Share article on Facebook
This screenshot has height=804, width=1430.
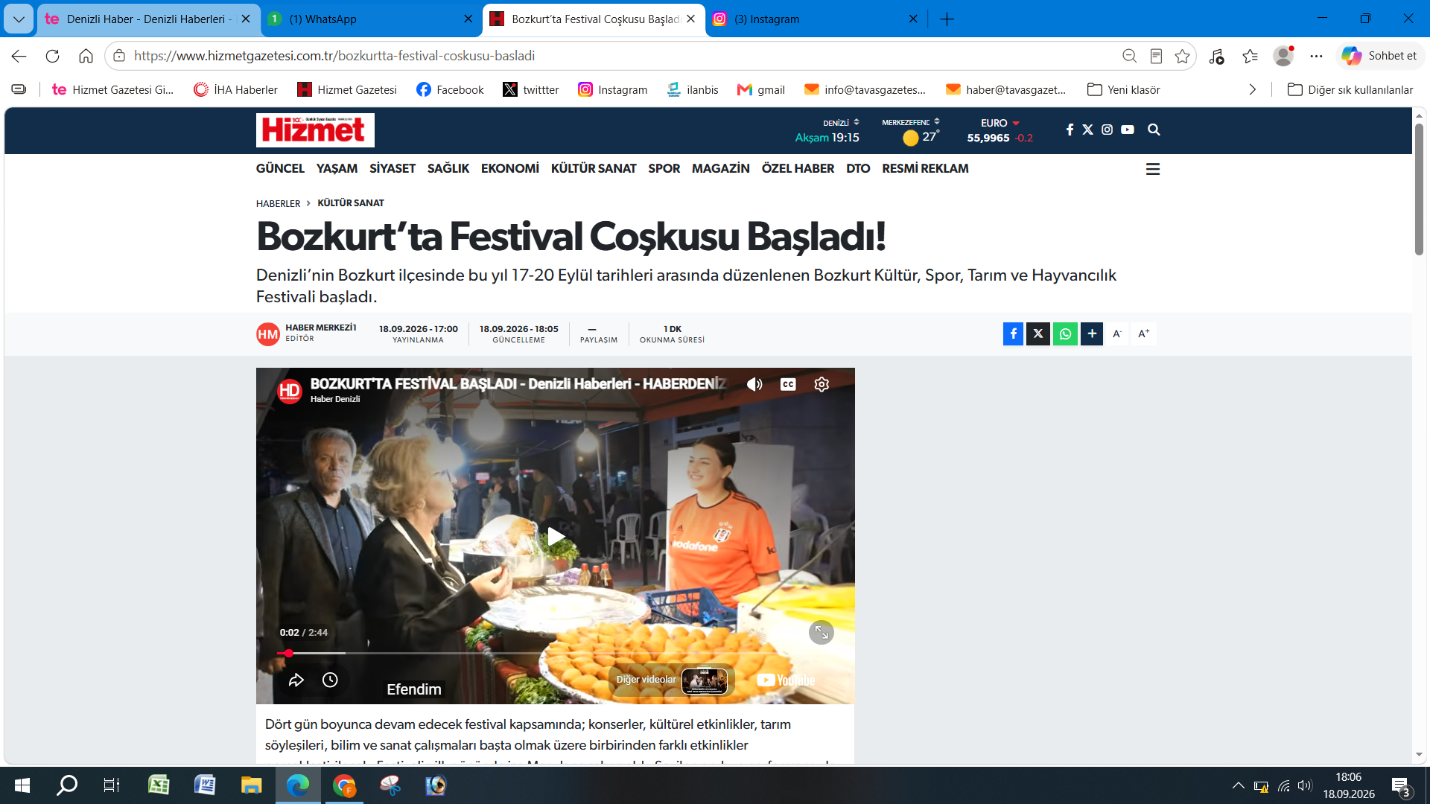coord(1013,334)
